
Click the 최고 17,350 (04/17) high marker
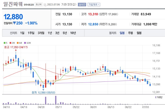[16, 47]
